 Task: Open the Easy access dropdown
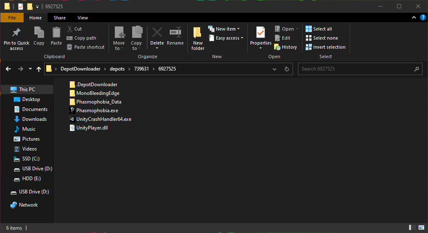[226, 38]
